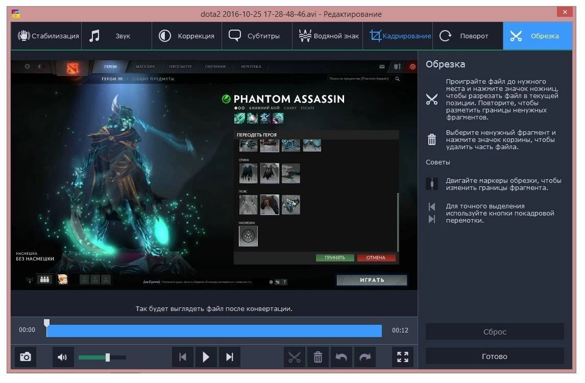Open the Водяной знак tab
The width and height of the screenshot is (585, 383).
[x=328, y=36]
